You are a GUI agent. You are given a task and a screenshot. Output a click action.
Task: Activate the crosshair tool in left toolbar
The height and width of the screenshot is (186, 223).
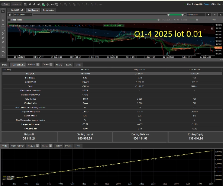pos(3,16)
